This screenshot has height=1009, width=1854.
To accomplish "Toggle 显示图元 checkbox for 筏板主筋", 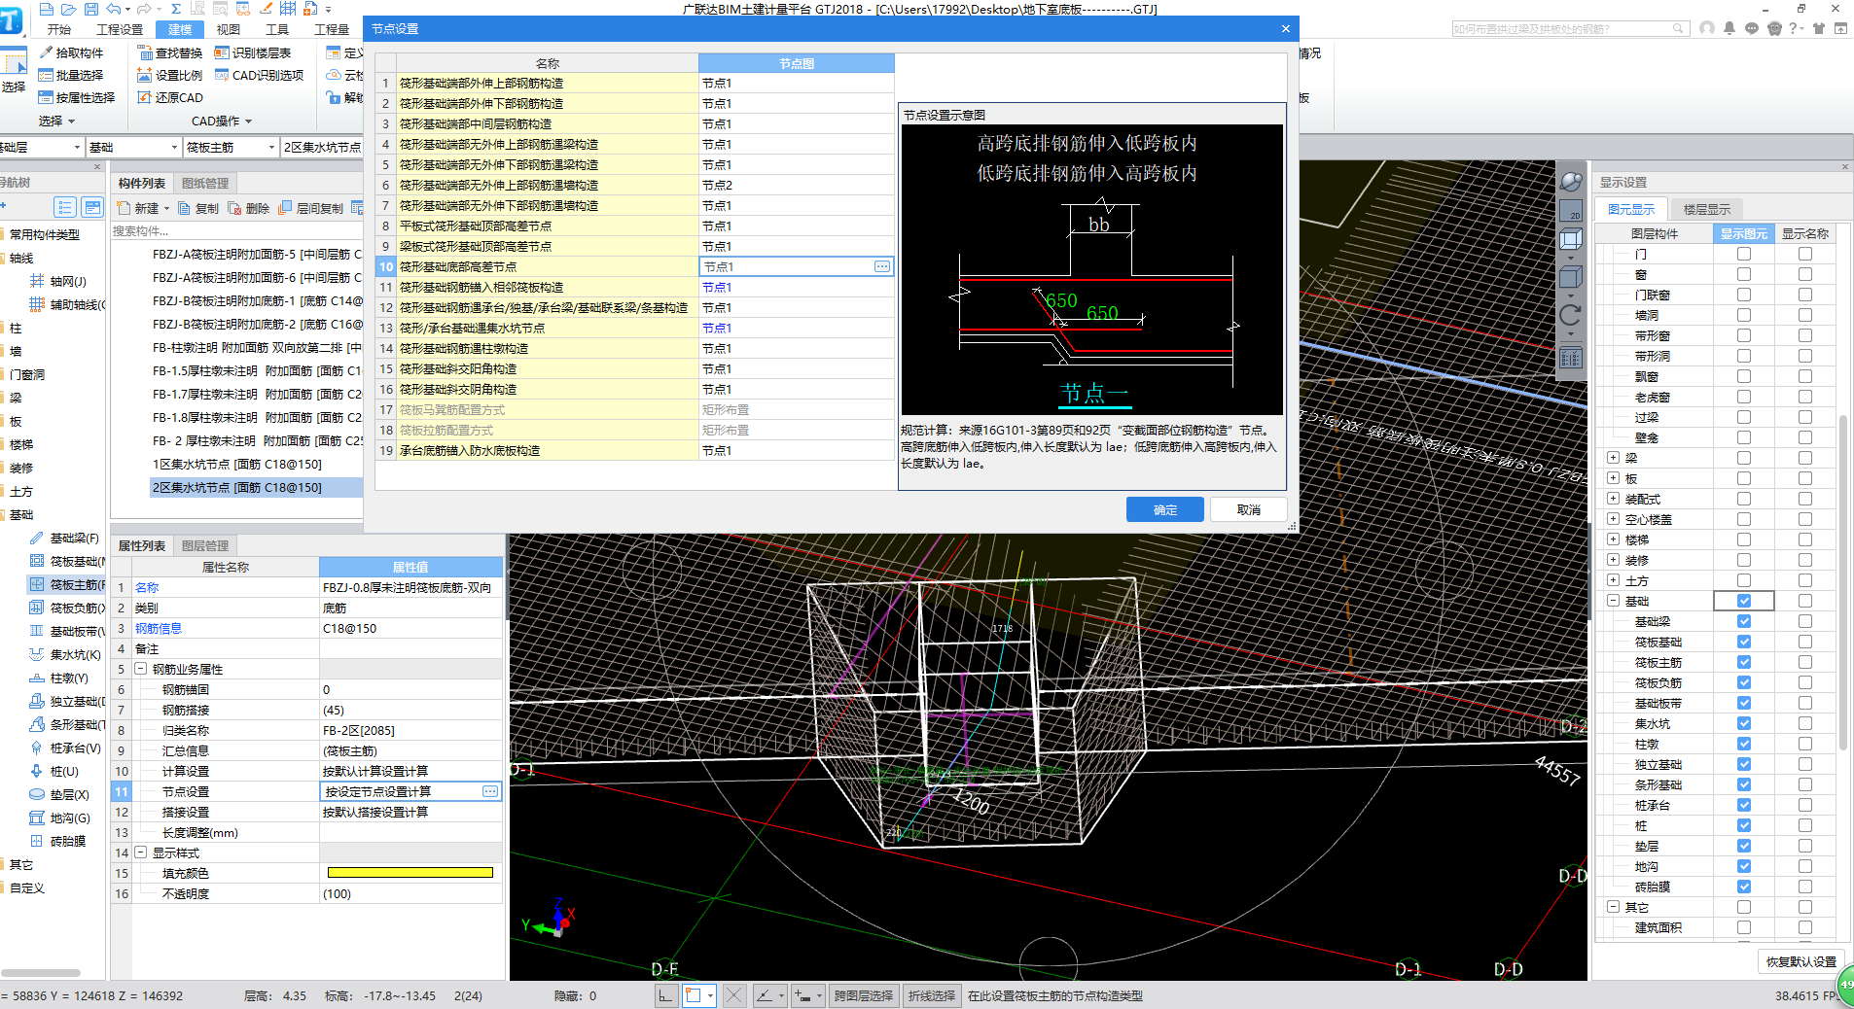I will click(x=1743, y=662).
